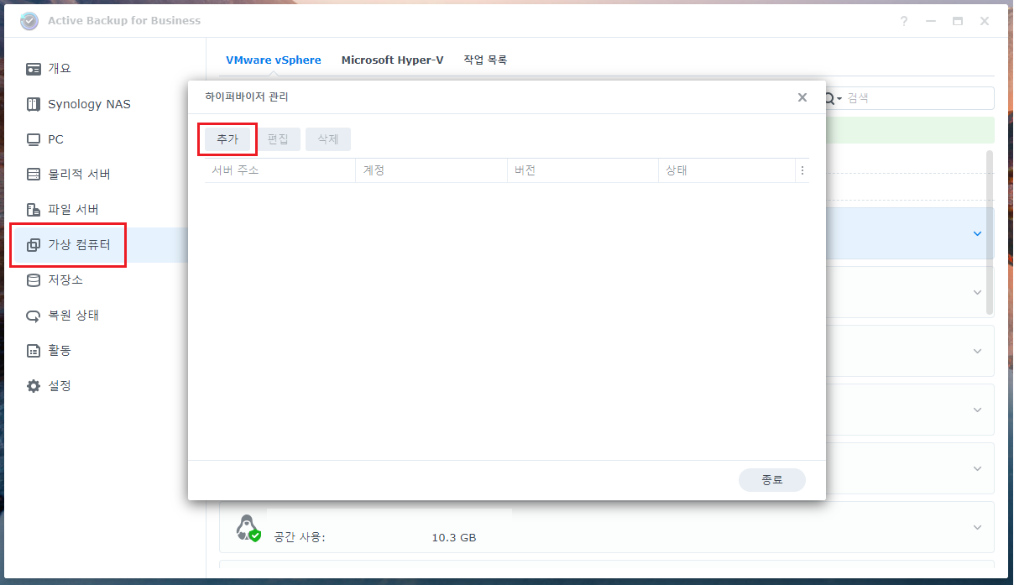Maximize the Active Backup window
Image resolution: width=1014 pixels, height=585 pixels.
tap(958, 21)
